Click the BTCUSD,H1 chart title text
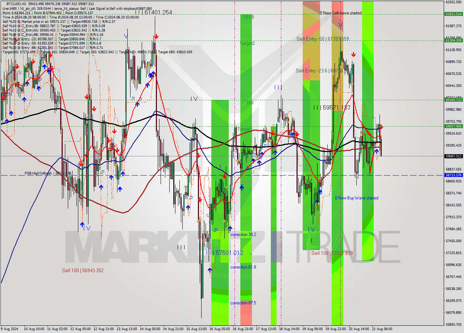The height and width of the screenshot is (333, 464). click(16, 4)
